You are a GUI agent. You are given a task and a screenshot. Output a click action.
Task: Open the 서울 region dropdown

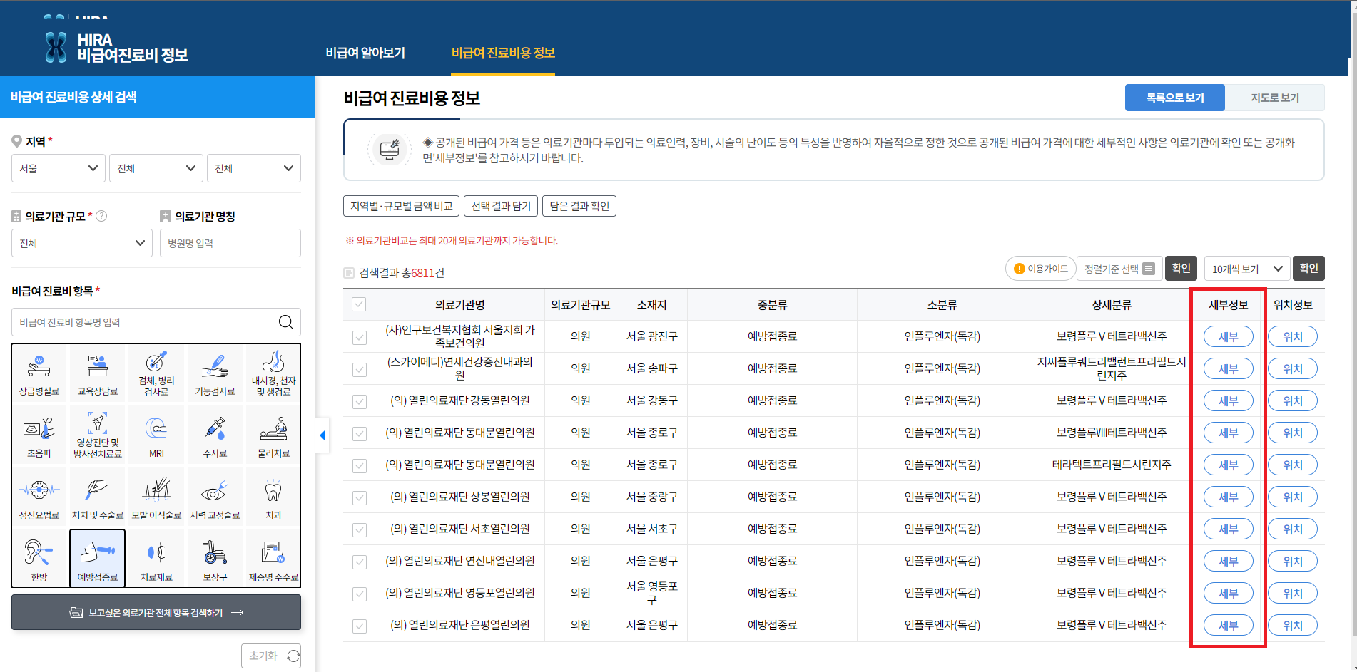[59, 168]
